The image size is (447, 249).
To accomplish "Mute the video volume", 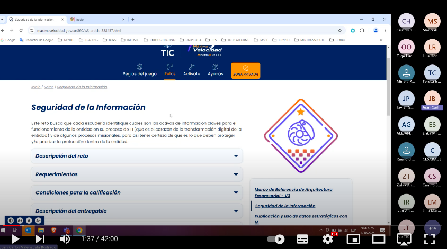I will 65,239.
